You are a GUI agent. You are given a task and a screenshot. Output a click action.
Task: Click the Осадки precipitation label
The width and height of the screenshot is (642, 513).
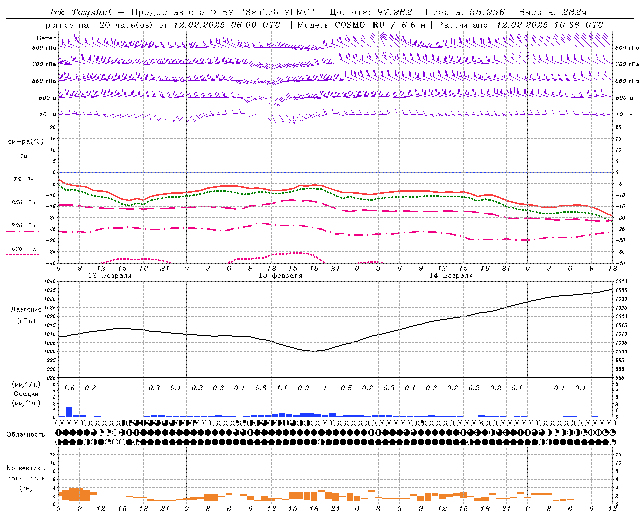pos(25,394)
